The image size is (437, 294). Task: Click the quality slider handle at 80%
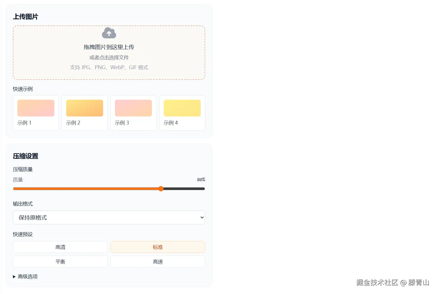click(161, 189)
